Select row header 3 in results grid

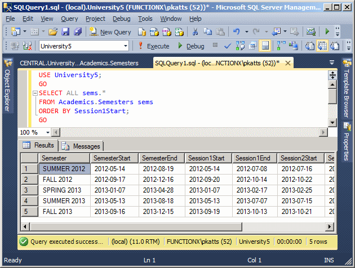click(x=29, y=190)
